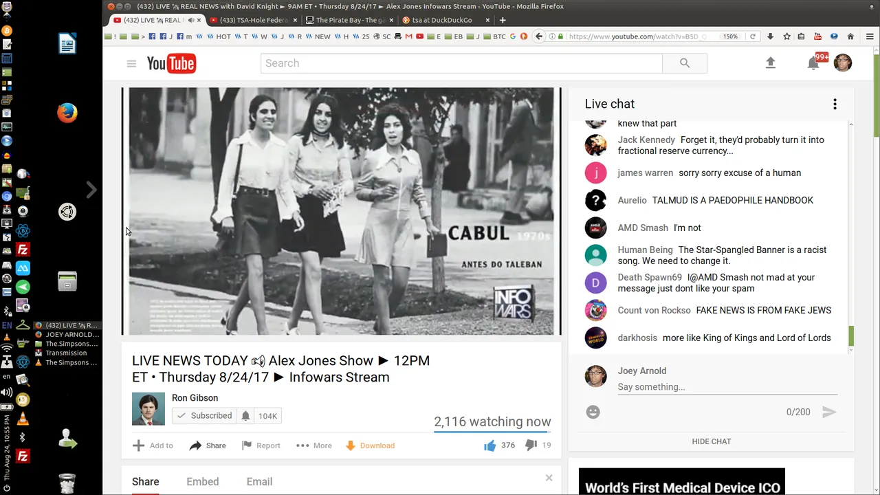Screen dimensions: 880x495
Task: Like the video with thumbs up
Action: [x=489, y=445]
